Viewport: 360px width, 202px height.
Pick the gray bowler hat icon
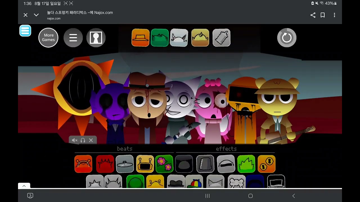point(176,181)
